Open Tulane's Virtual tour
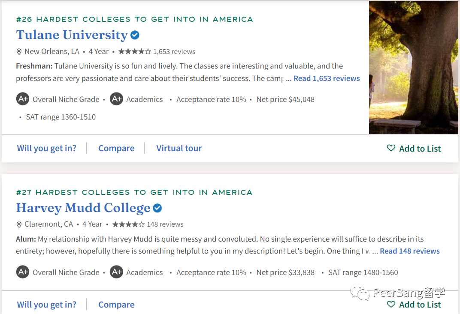Screen dimensions: 460x314 (x=179, y=148)
